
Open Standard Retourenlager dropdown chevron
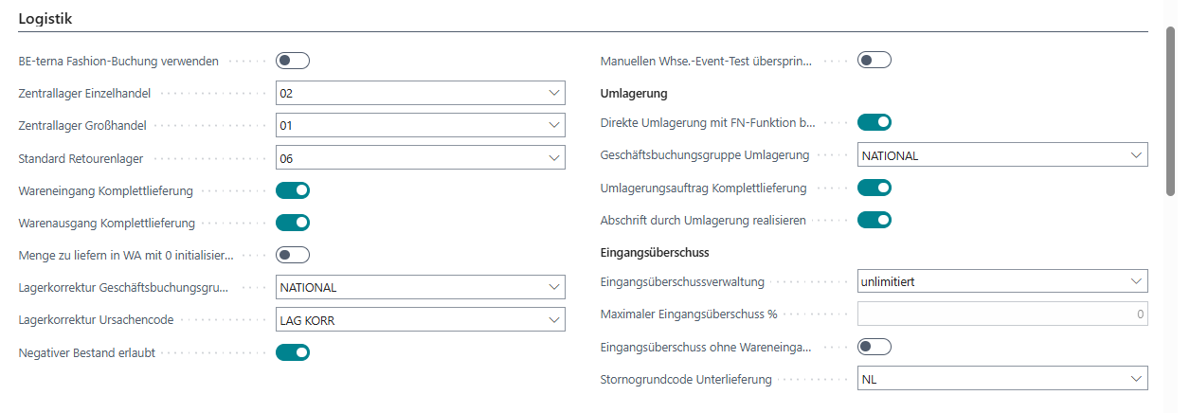[x=554, y=158]
